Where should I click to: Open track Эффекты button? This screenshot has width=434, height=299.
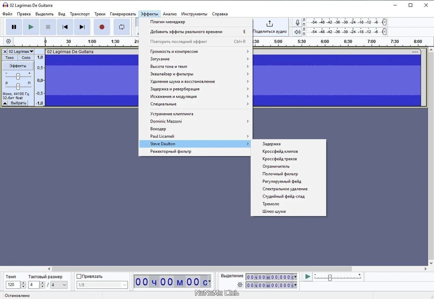point(18,66)
